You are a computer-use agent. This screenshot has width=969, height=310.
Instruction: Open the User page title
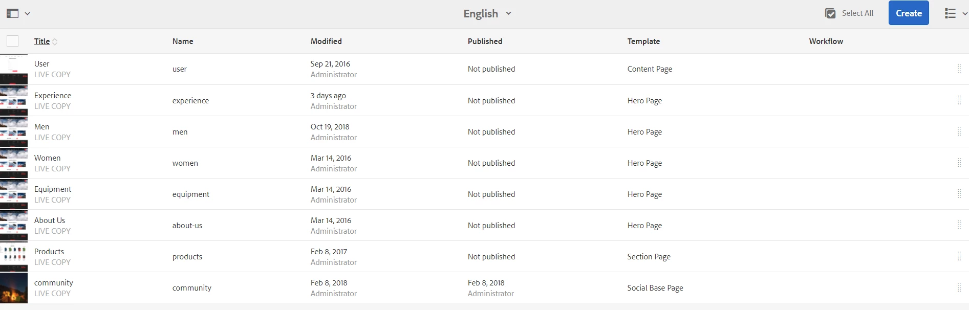[x=41, y=64]
